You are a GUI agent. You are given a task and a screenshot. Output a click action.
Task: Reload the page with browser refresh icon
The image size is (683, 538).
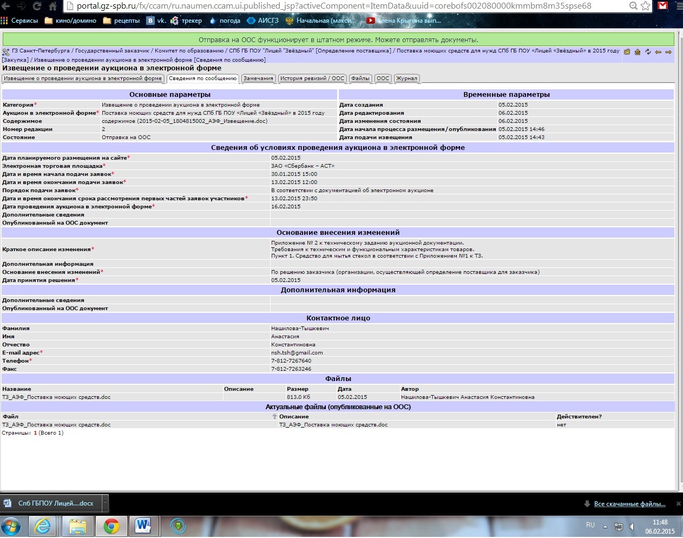[x=37, y=6]
